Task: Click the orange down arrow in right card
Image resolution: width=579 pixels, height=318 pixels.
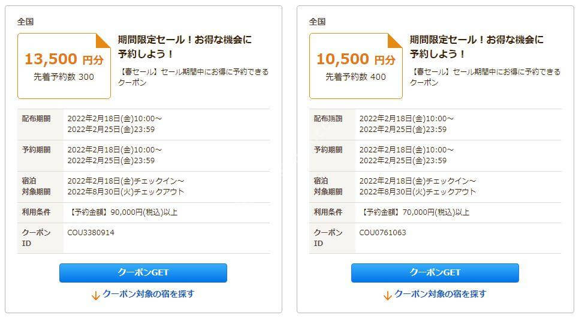Action: tap(387, 295)
